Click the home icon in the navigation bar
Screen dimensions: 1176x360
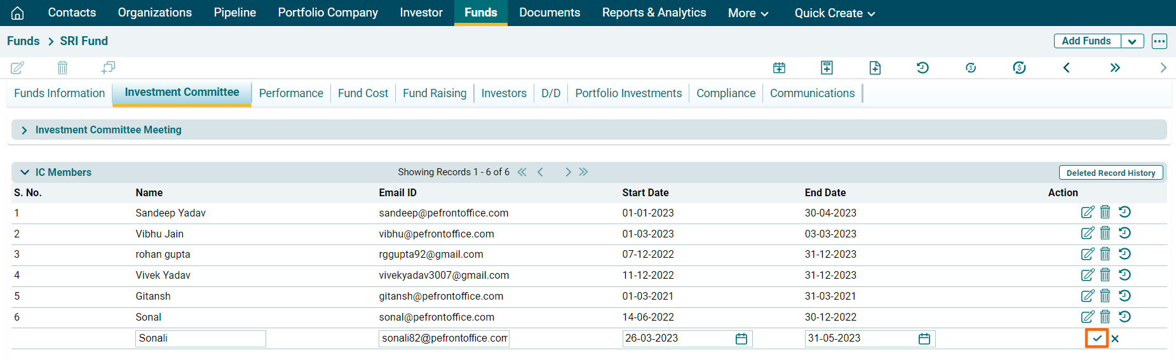tap(18, 13)
